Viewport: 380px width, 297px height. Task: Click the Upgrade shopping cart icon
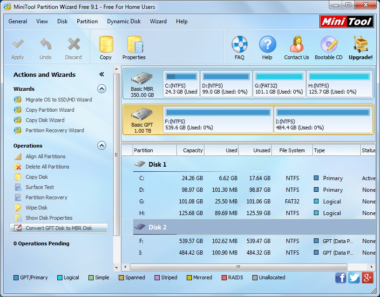click(360, 47)
